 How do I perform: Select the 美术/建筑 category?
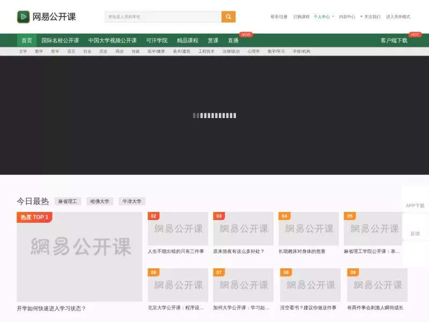181,52
